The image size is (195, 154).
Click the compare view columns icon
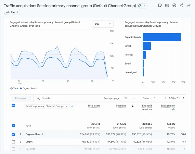pyautogui.click(x=167, y=6)
